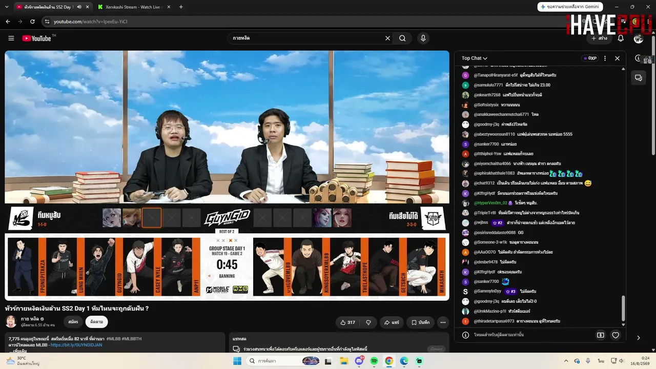Screen dimensions: 656x369
Task: Open the taskbar weather widget
Action: tap(24, 361)
